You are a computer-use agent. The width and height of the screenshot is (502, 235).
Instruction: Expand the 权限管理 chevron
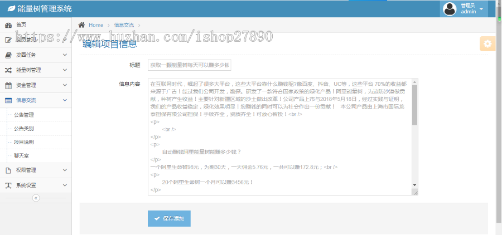tap(65, 170)
